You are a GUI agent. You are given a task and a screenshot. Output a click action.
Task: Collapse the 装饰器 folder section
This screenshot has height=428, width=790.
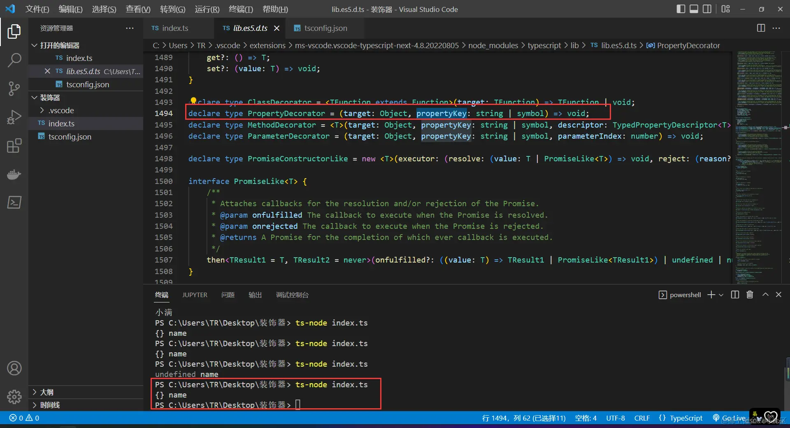click(x=86, y=98)
